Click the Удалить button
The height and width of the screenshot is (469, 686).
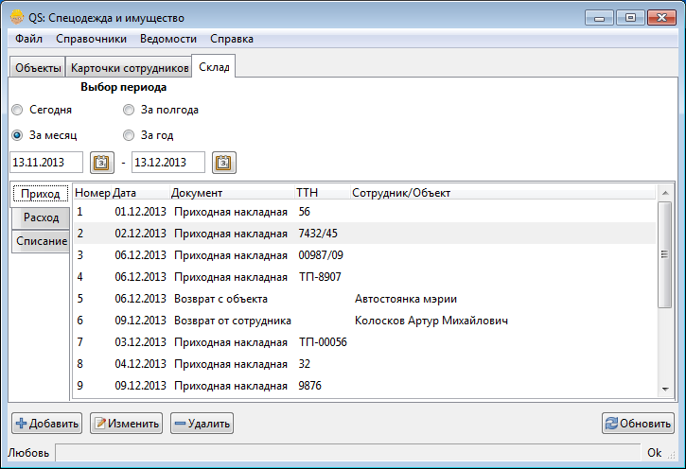pyautogui.click(x=202, y=423)
